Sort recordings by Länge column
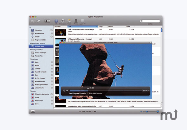This screenshot has height=130, width=187. click(103, 27)
